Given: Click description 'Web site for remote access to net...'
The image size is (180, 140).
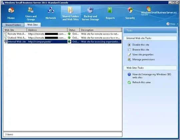Looking at the screenshot, I should pos(100,34).
